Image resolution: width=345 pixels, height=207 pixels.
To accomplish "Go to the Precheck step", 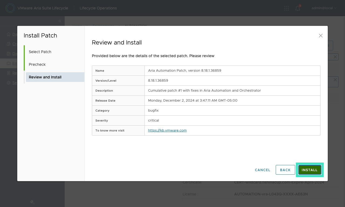I will [37, 64].
